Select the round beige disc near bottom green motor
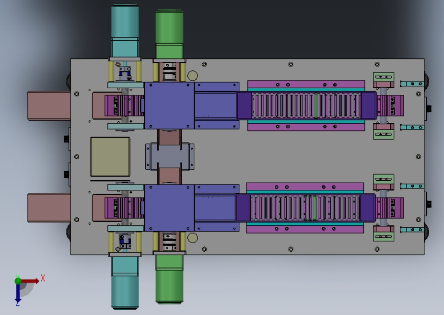This screenshot has width=444, height=315. pos(193,238)
